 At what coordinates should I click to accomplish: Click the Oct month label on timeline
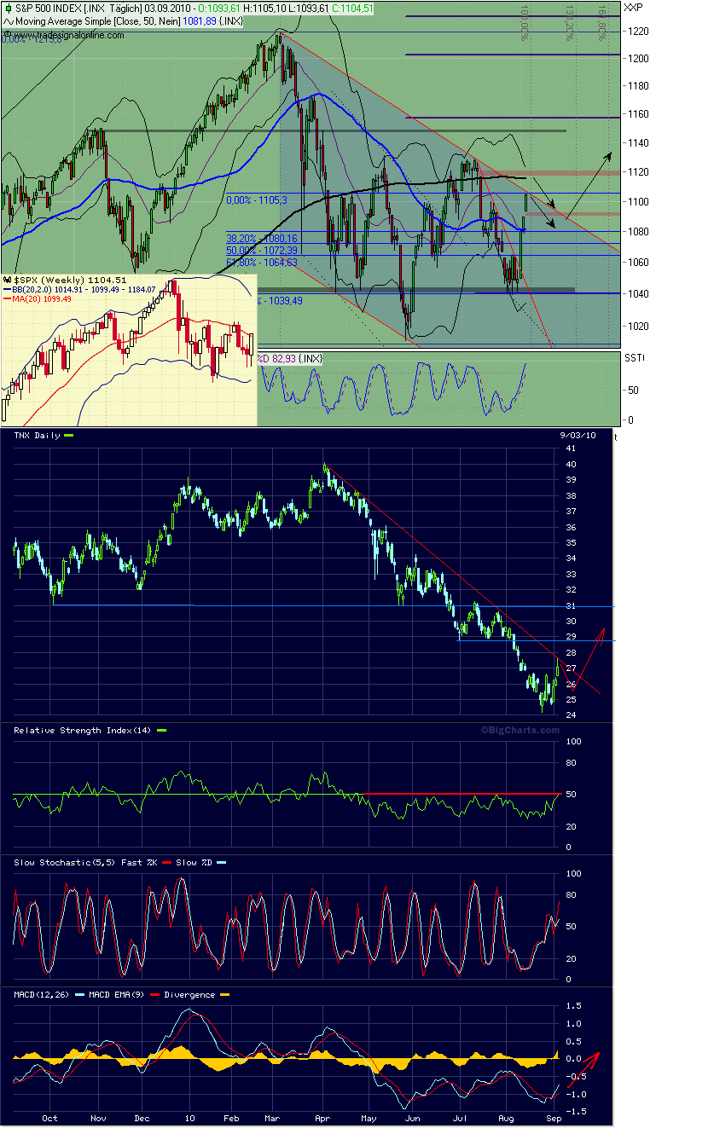click(x=49, y=1119)
